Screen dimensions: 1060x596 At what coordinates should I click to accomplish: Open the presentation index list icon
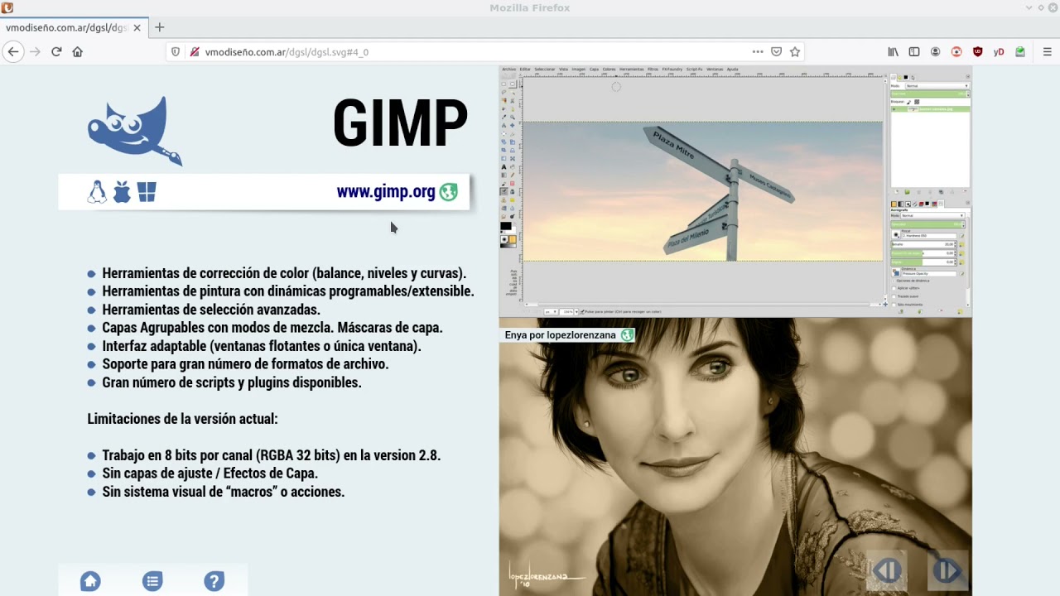pos(152,581)
